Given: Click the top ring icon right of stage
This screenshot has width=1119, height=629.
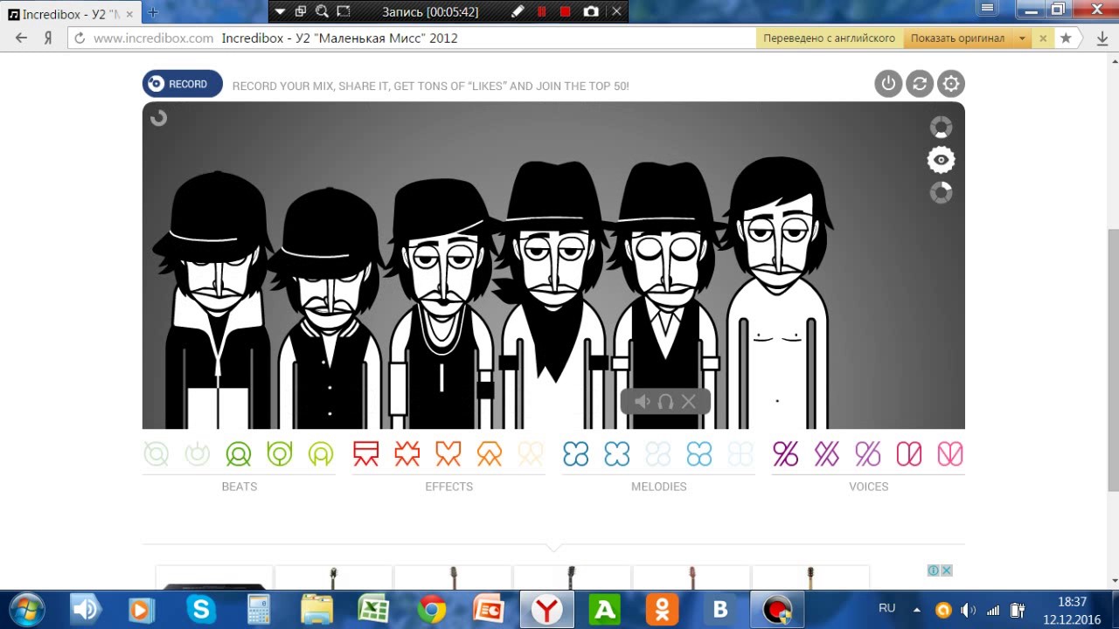Looking at the screenshot, I should point(941,128).
